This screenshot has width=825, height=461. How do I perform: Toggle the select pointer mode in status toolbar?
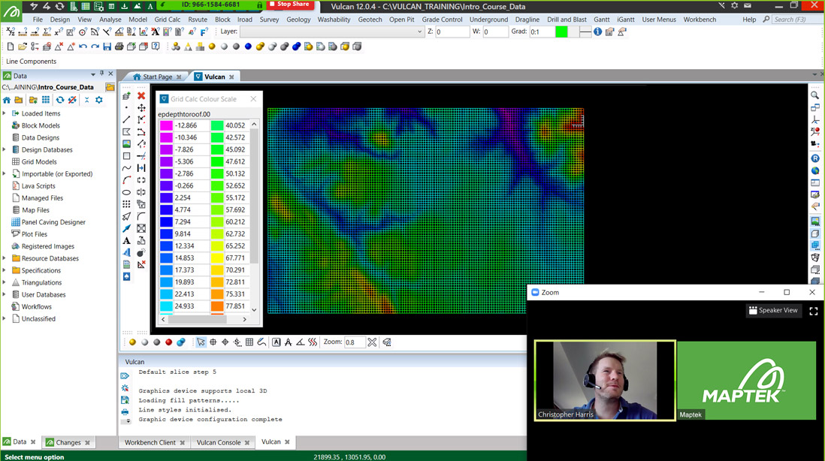tap(201, 342)
